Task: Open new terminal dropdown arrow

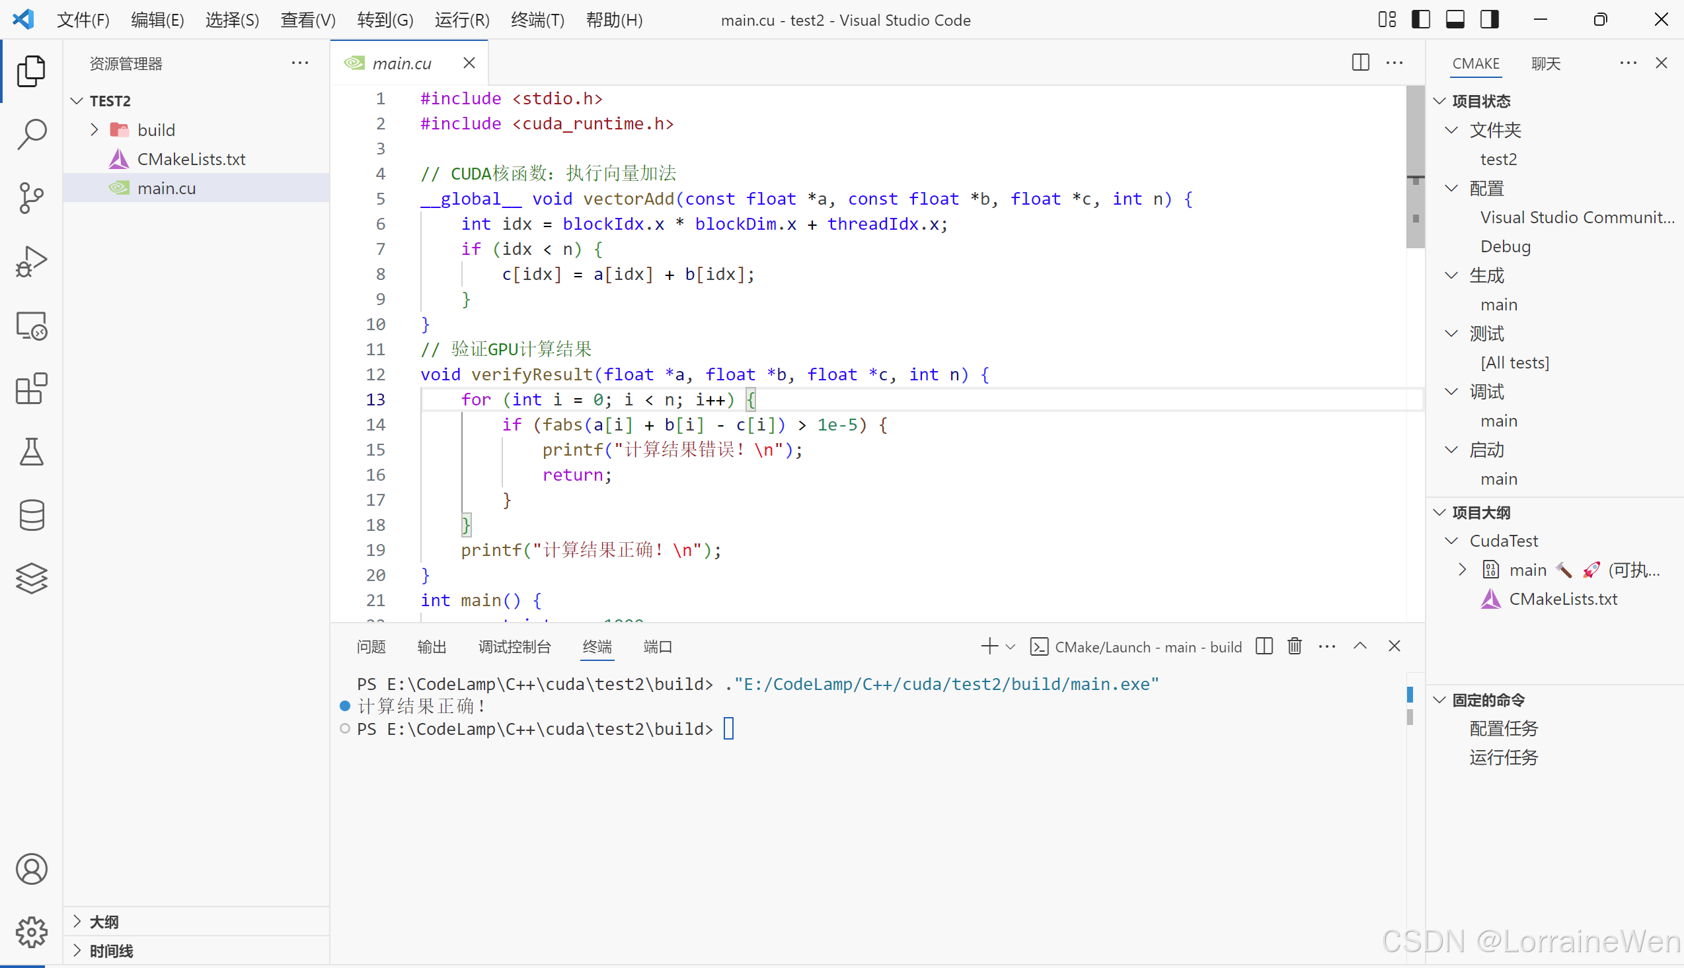Action: [1011, 646]
